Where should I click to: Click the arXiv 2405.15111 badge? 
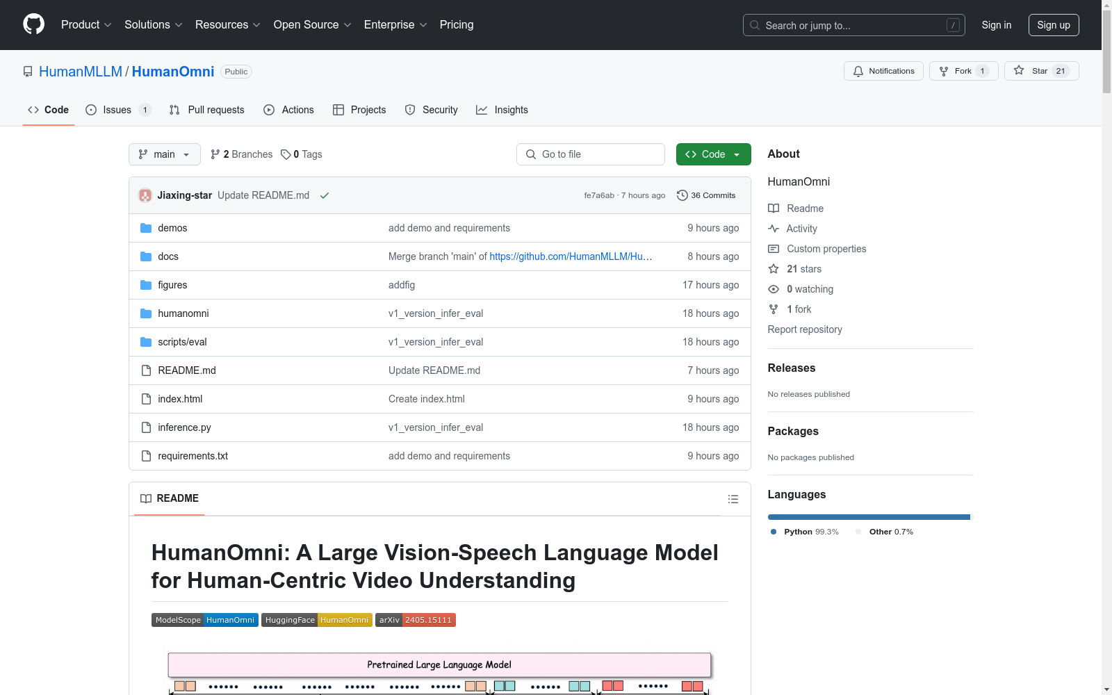415,620
